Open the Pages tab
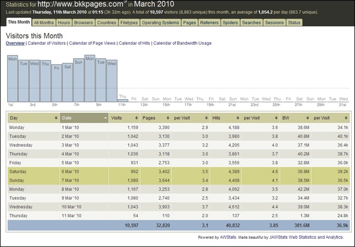Viewport: 355px width, 247px height. pos(189,23)
